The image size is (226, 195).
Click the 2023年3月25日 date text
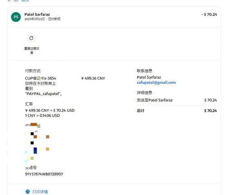click(35, 19)
